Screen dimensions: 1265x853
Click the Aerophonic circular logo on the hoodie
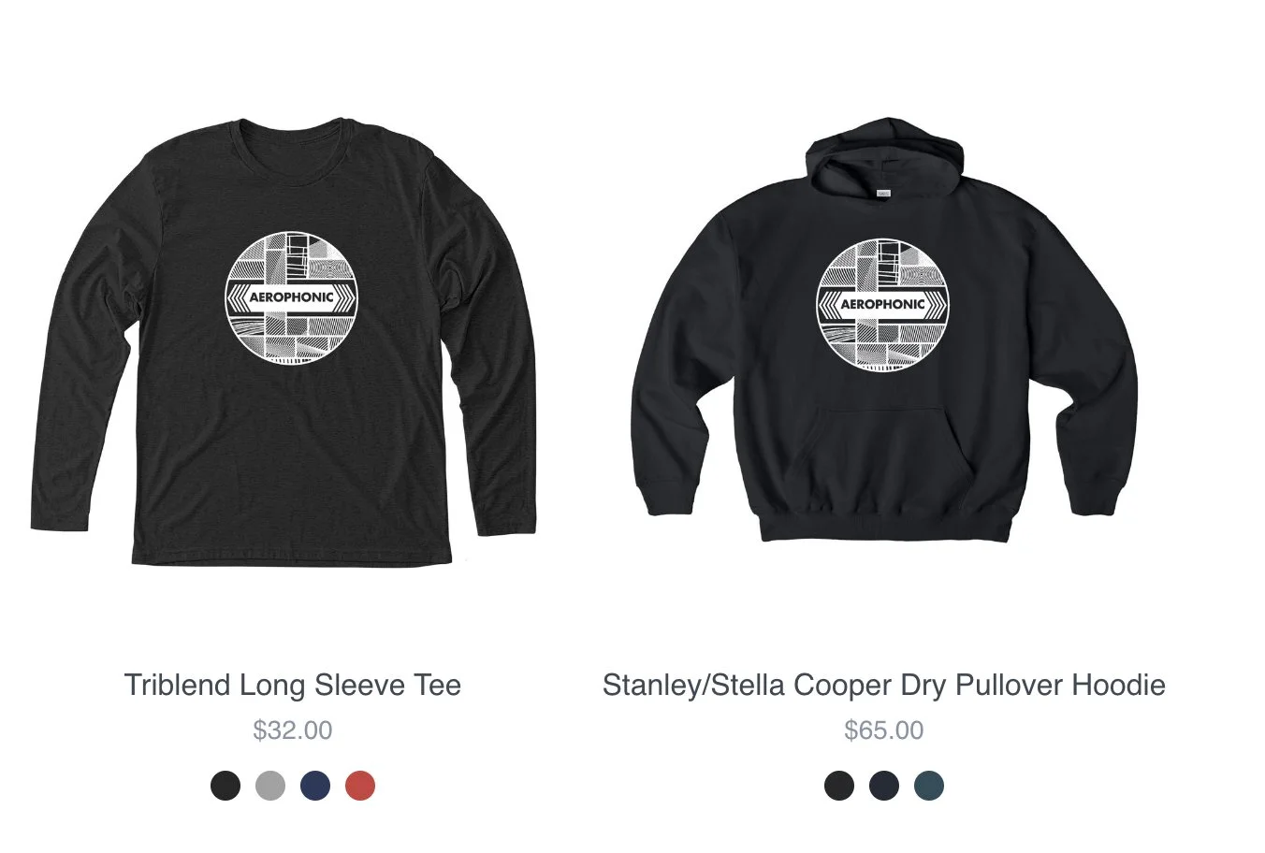click(883, 305)
